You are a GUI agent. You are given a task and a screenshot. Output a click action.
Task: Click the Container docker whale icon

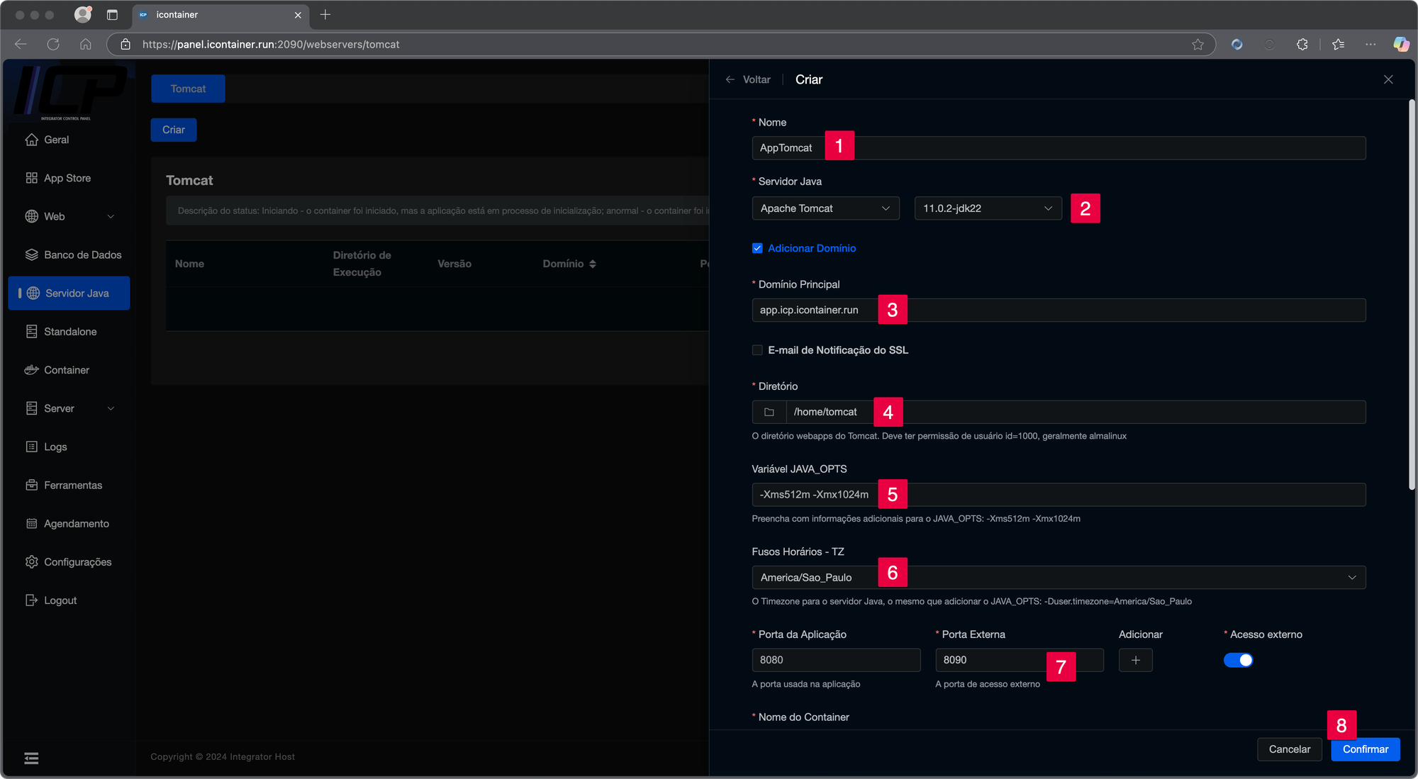click(31, 370)
